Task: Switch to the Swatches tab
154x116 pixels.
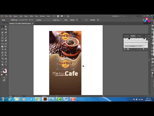Action: point(126,36)
